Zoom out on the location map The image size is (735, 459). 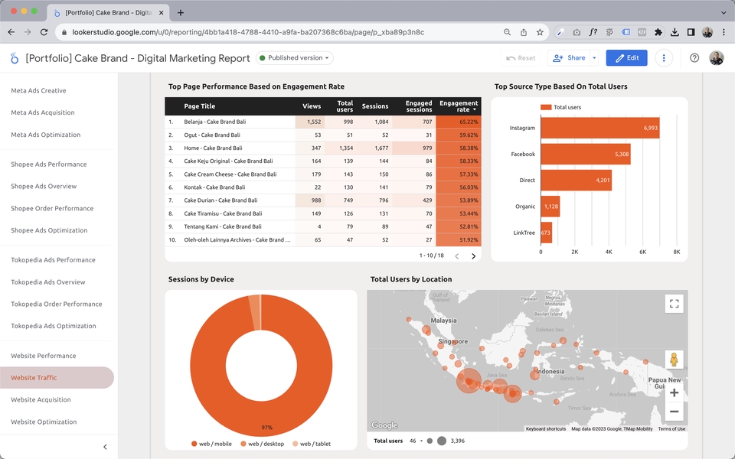tap(674, 412)
